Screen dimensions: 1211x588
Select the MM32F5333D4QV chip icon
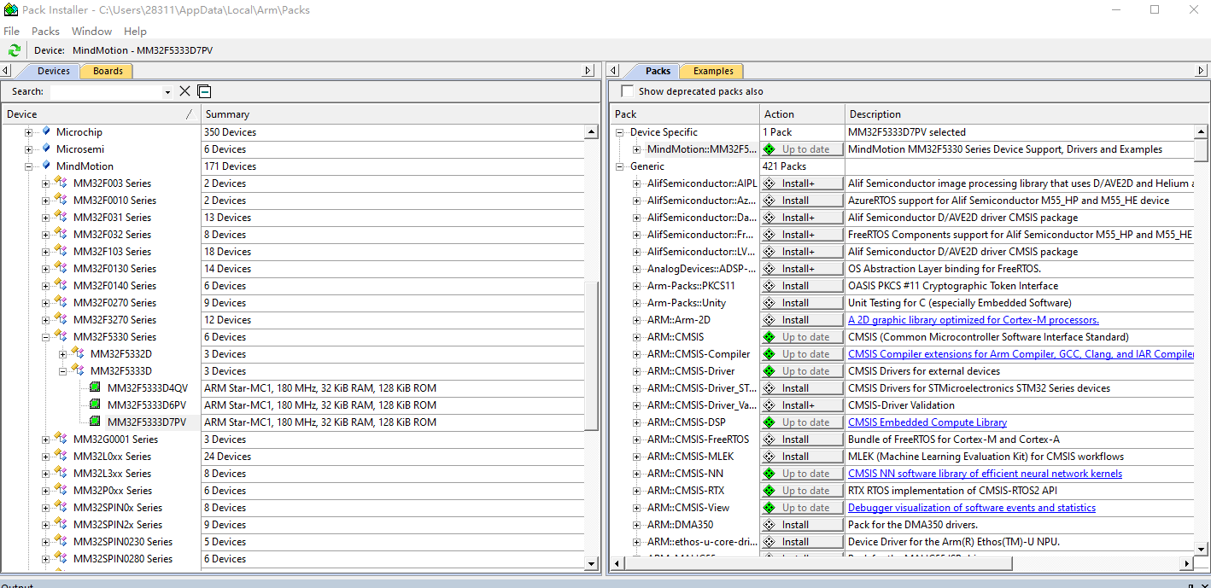click(95, 388)
